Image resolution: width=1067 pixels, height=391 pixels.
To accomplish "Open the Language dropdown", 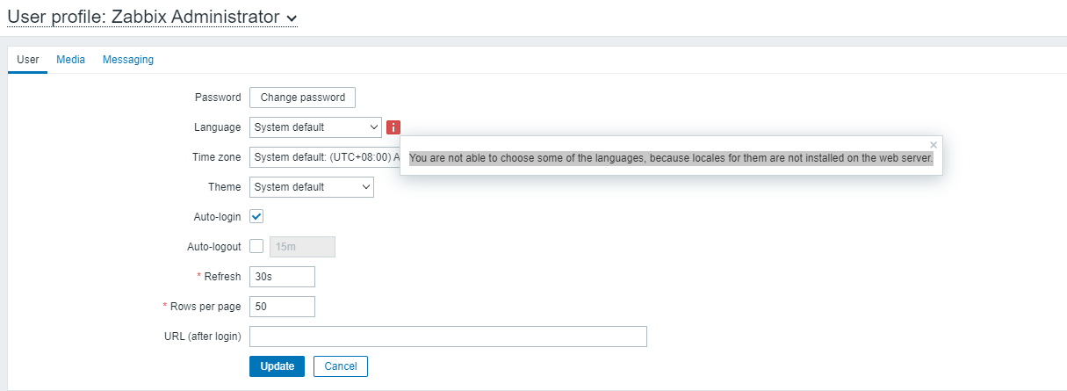I will pos(315,127).
